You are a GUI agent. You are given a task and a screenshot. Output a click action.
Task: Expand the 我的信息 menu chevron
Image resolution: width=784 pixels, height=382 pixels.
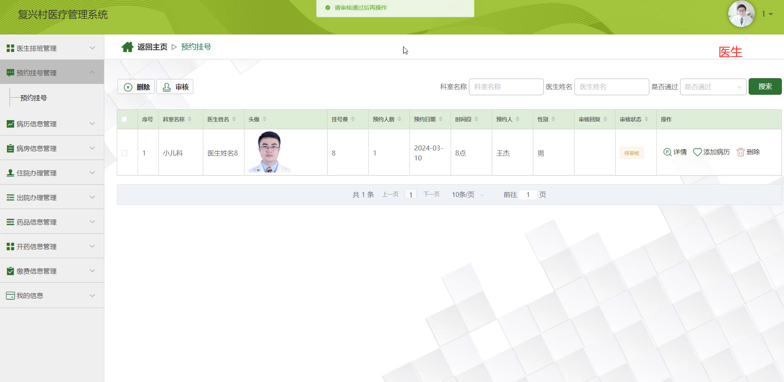point(92,296)
